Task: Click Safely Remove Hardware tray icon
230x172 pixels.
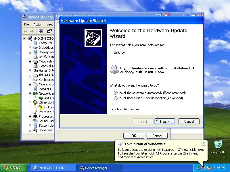Action: 198,168
